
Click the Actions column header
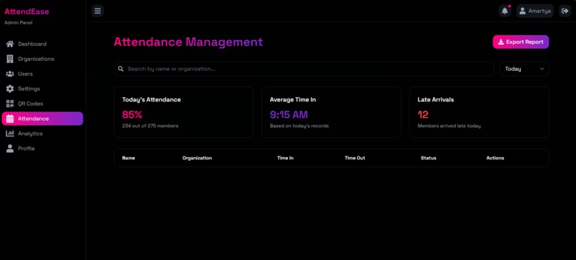point(495,158)
